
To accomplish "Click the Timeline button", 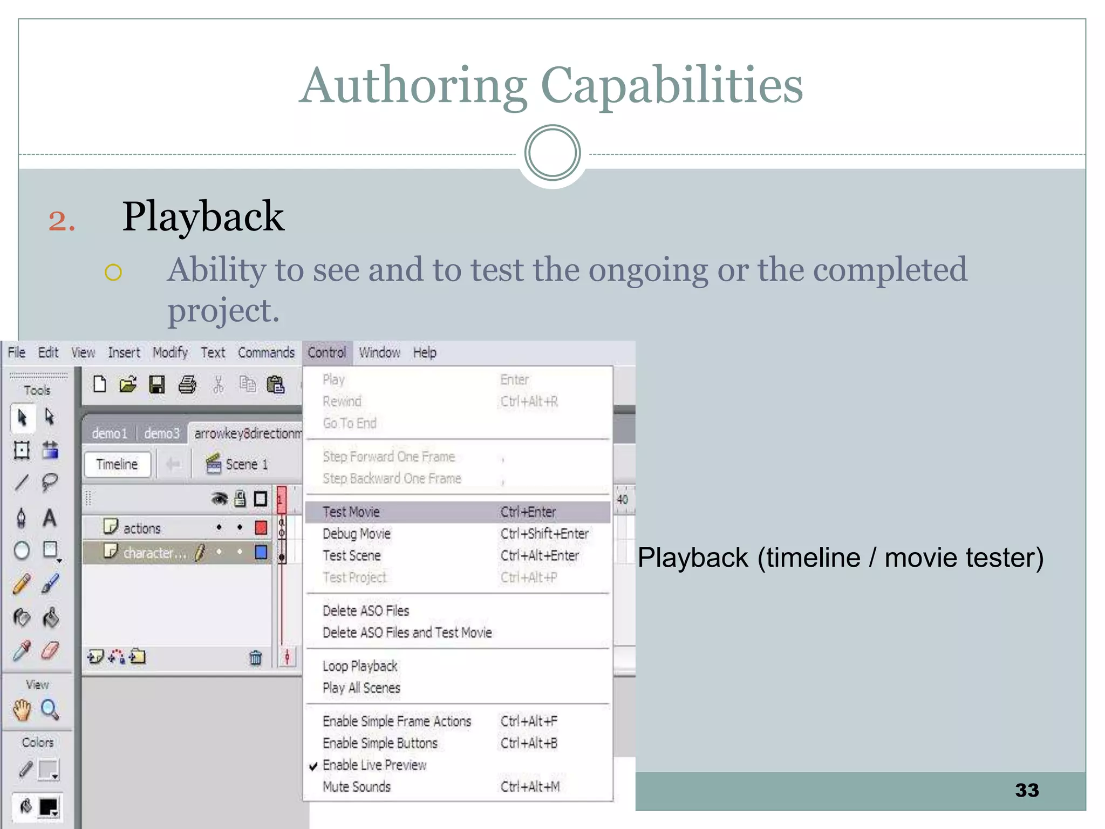I will pos(117,465).
